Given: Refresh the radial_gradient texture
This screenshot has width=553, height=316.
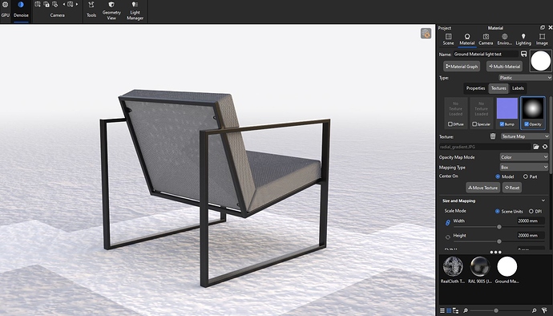Looking at the screenshot, I should pyautogui.click(x=545, y=147).
